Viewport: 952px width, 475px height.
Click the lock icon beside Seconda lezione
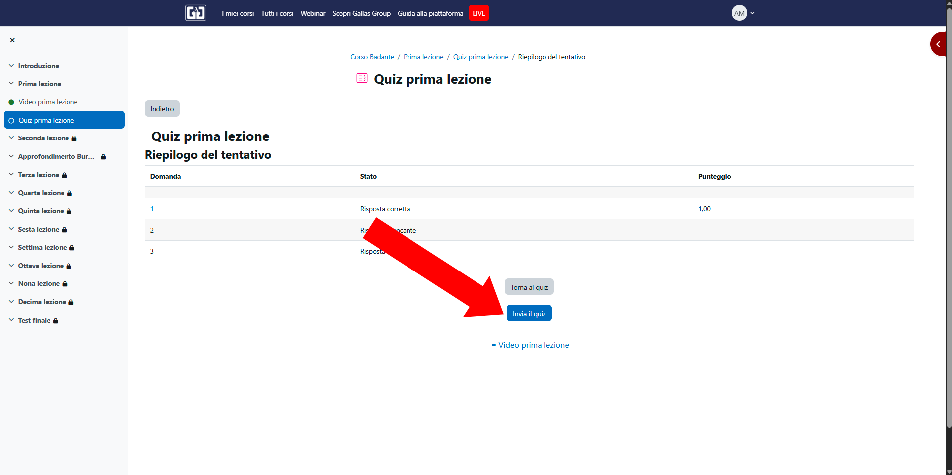(74, 138)
